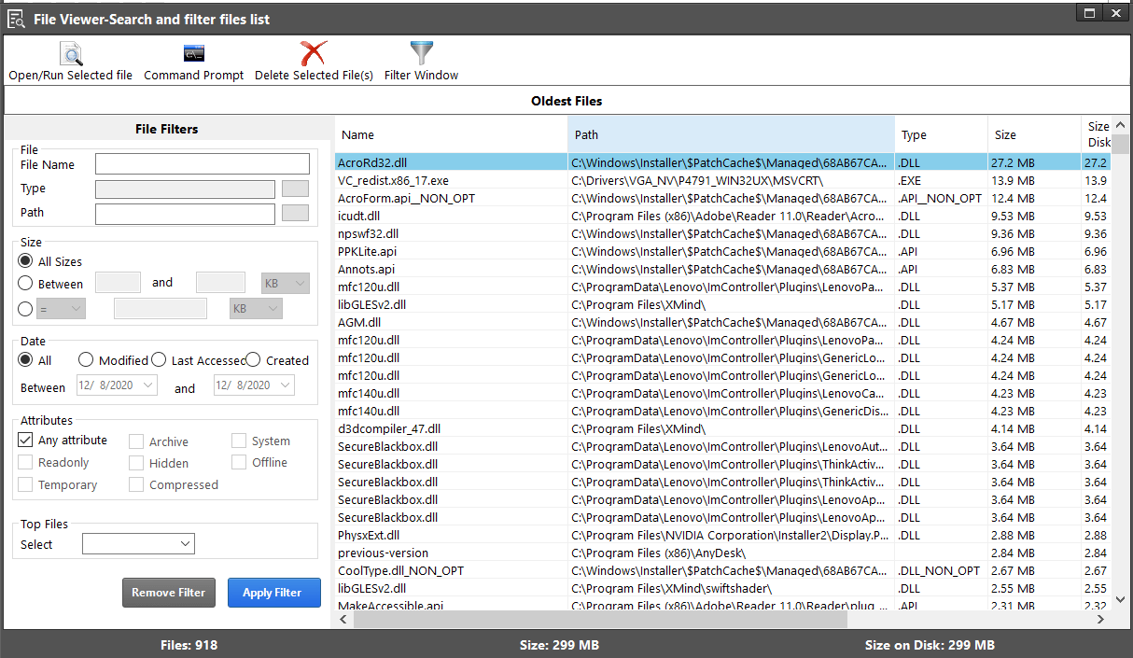Uncheck the Any attribute checkbox
The image size is (1133, 658).
25,441
